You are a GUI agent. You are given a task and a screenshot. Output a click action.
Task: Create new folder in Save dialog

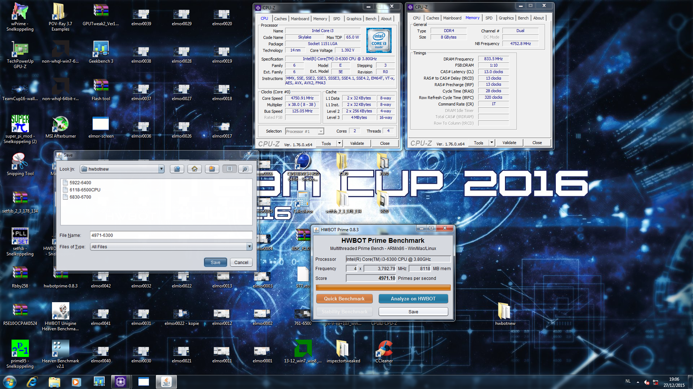click(212, 169)
